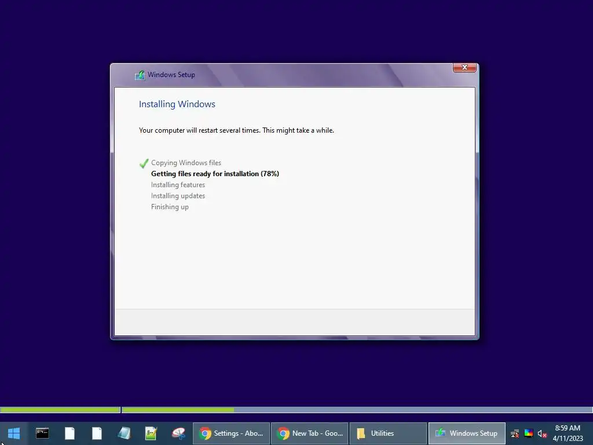Click the partially filled second progress bar
The width and height of the screenshot is (593, 445).
coord(357,410)
